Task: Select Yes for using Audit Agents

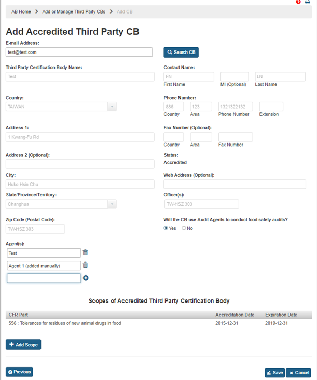Action: [166, 228]
